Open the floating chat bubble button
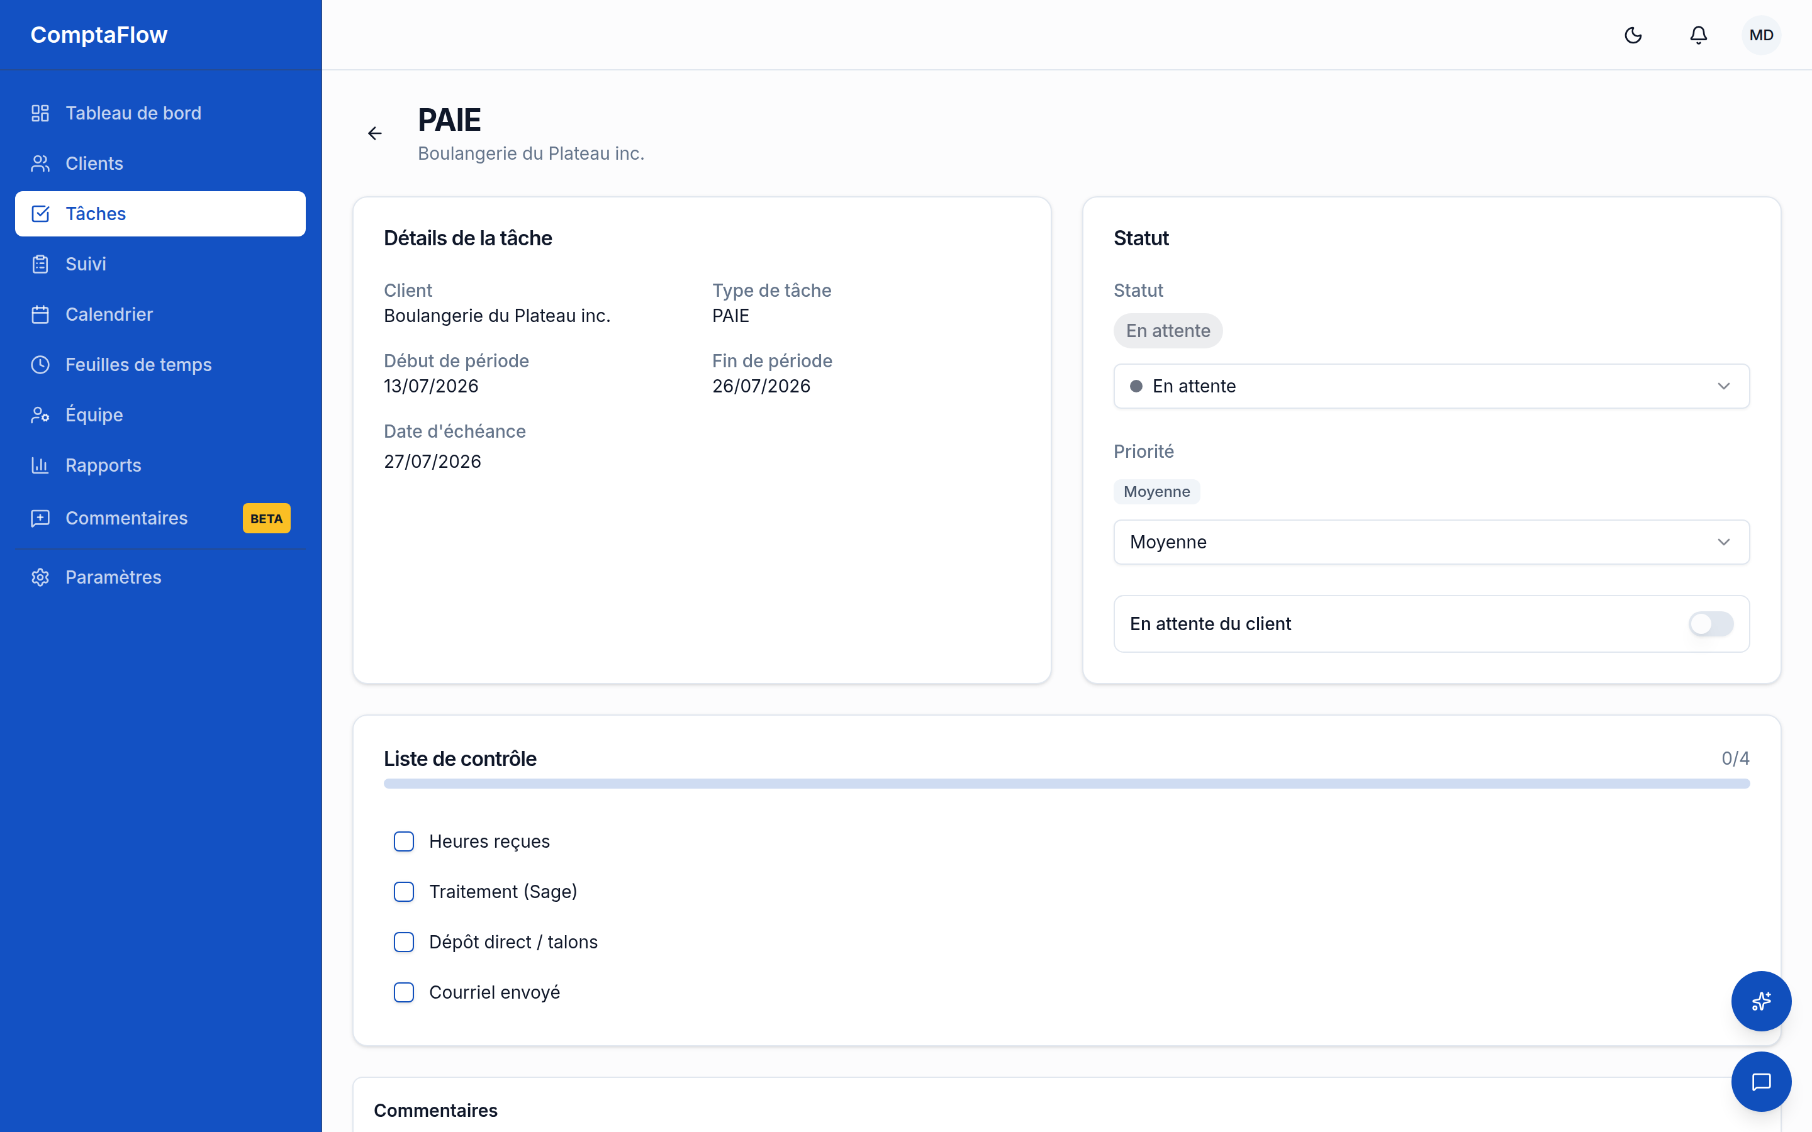1812x1132 pixels. point(1761,1082)
